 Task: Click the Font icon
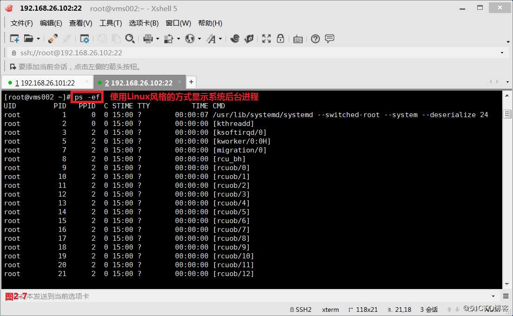[211, 39]
